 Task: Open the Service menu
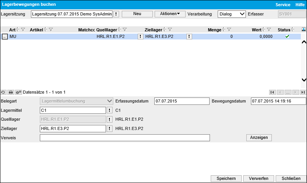pyautogui.click(x=283, y=5)
